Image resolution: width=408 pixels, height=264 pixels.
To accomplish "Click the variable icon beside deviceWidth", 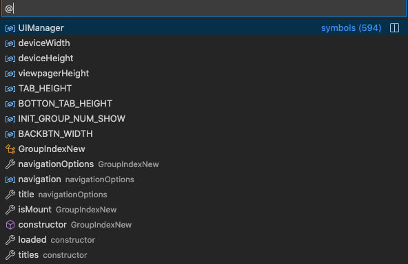I will (10, 43).
